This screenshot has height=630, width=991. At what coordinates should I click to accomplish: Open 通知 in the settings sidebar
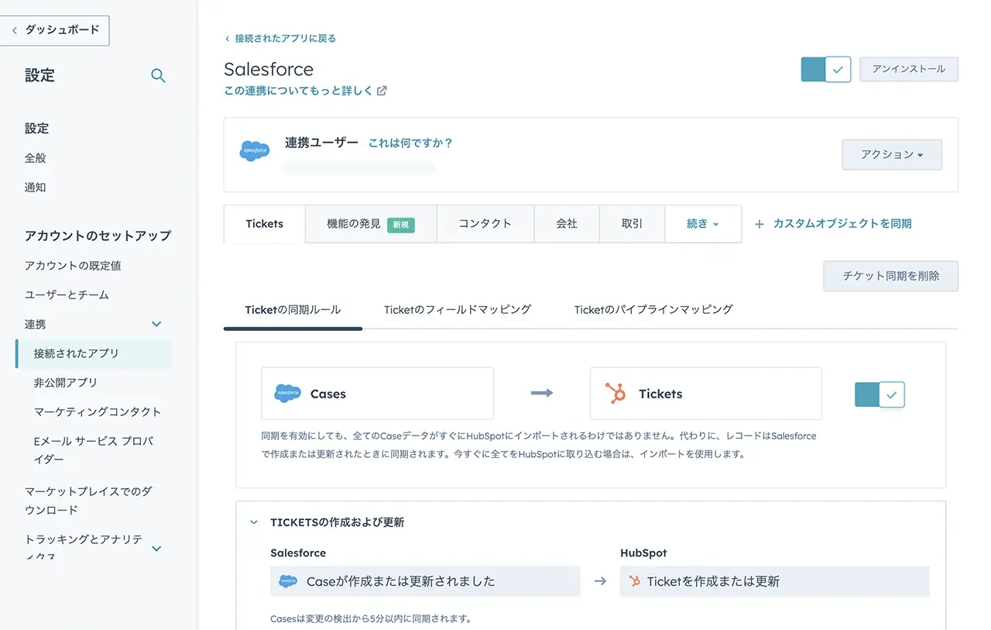point(36,188)
